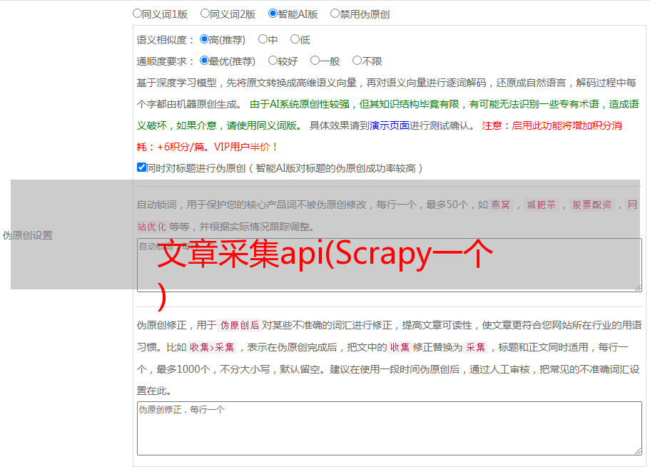Click green text 请使用同义词版
Viewport: 650px width, 469px height.
pos(262,125)
